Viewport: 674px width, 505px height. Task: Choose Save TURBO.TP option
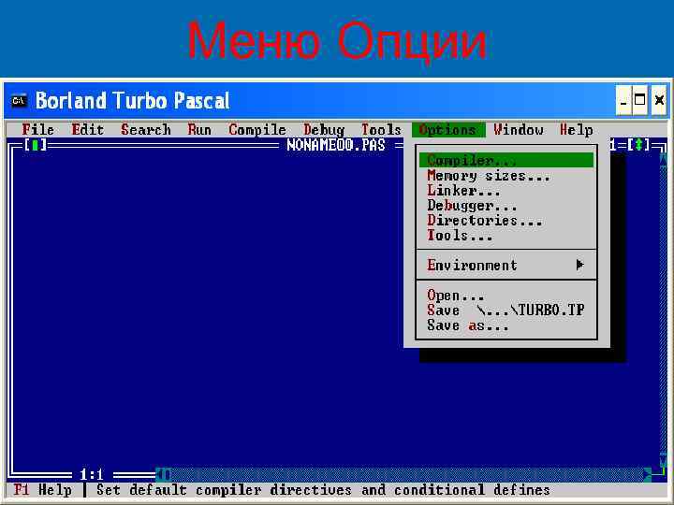click(x=506, y=310)
